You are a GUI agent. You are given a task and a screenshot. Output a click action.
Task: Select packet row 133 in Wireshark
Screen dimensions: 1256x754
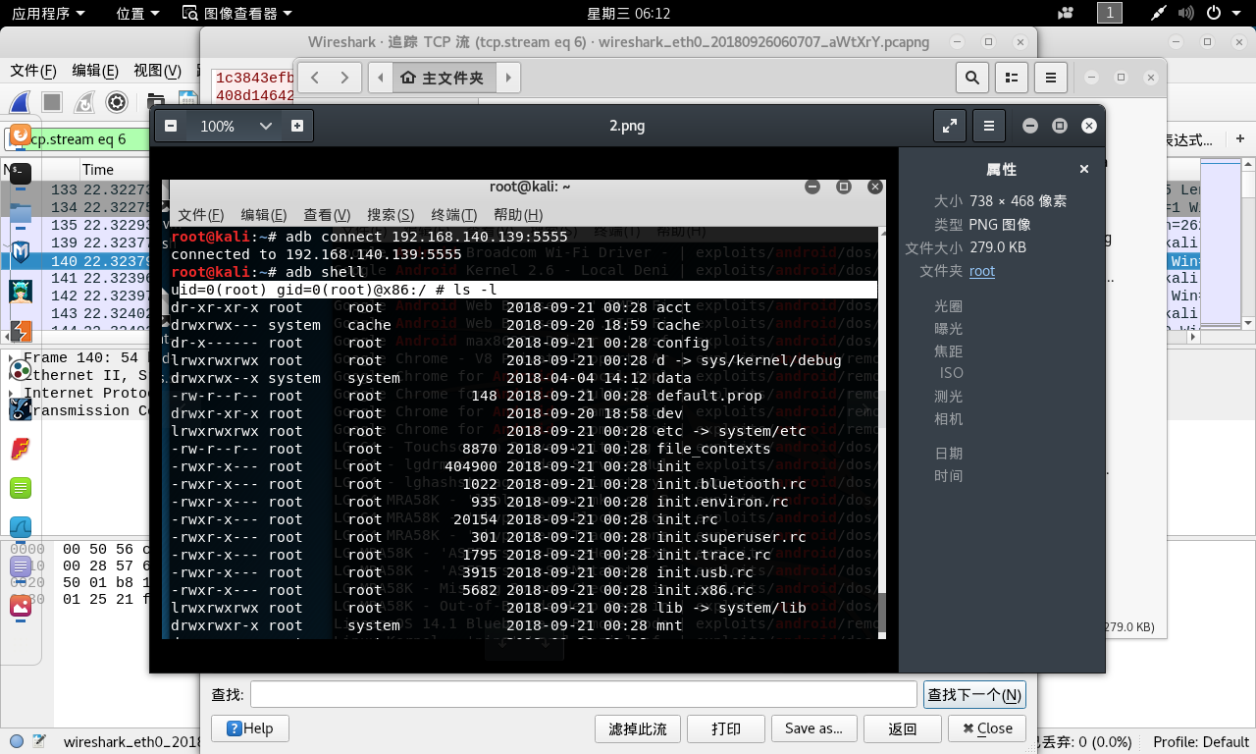click(77, 189)
